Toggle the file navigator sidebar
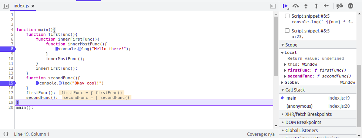The image size is (362, 138). [x=6, y=6]
